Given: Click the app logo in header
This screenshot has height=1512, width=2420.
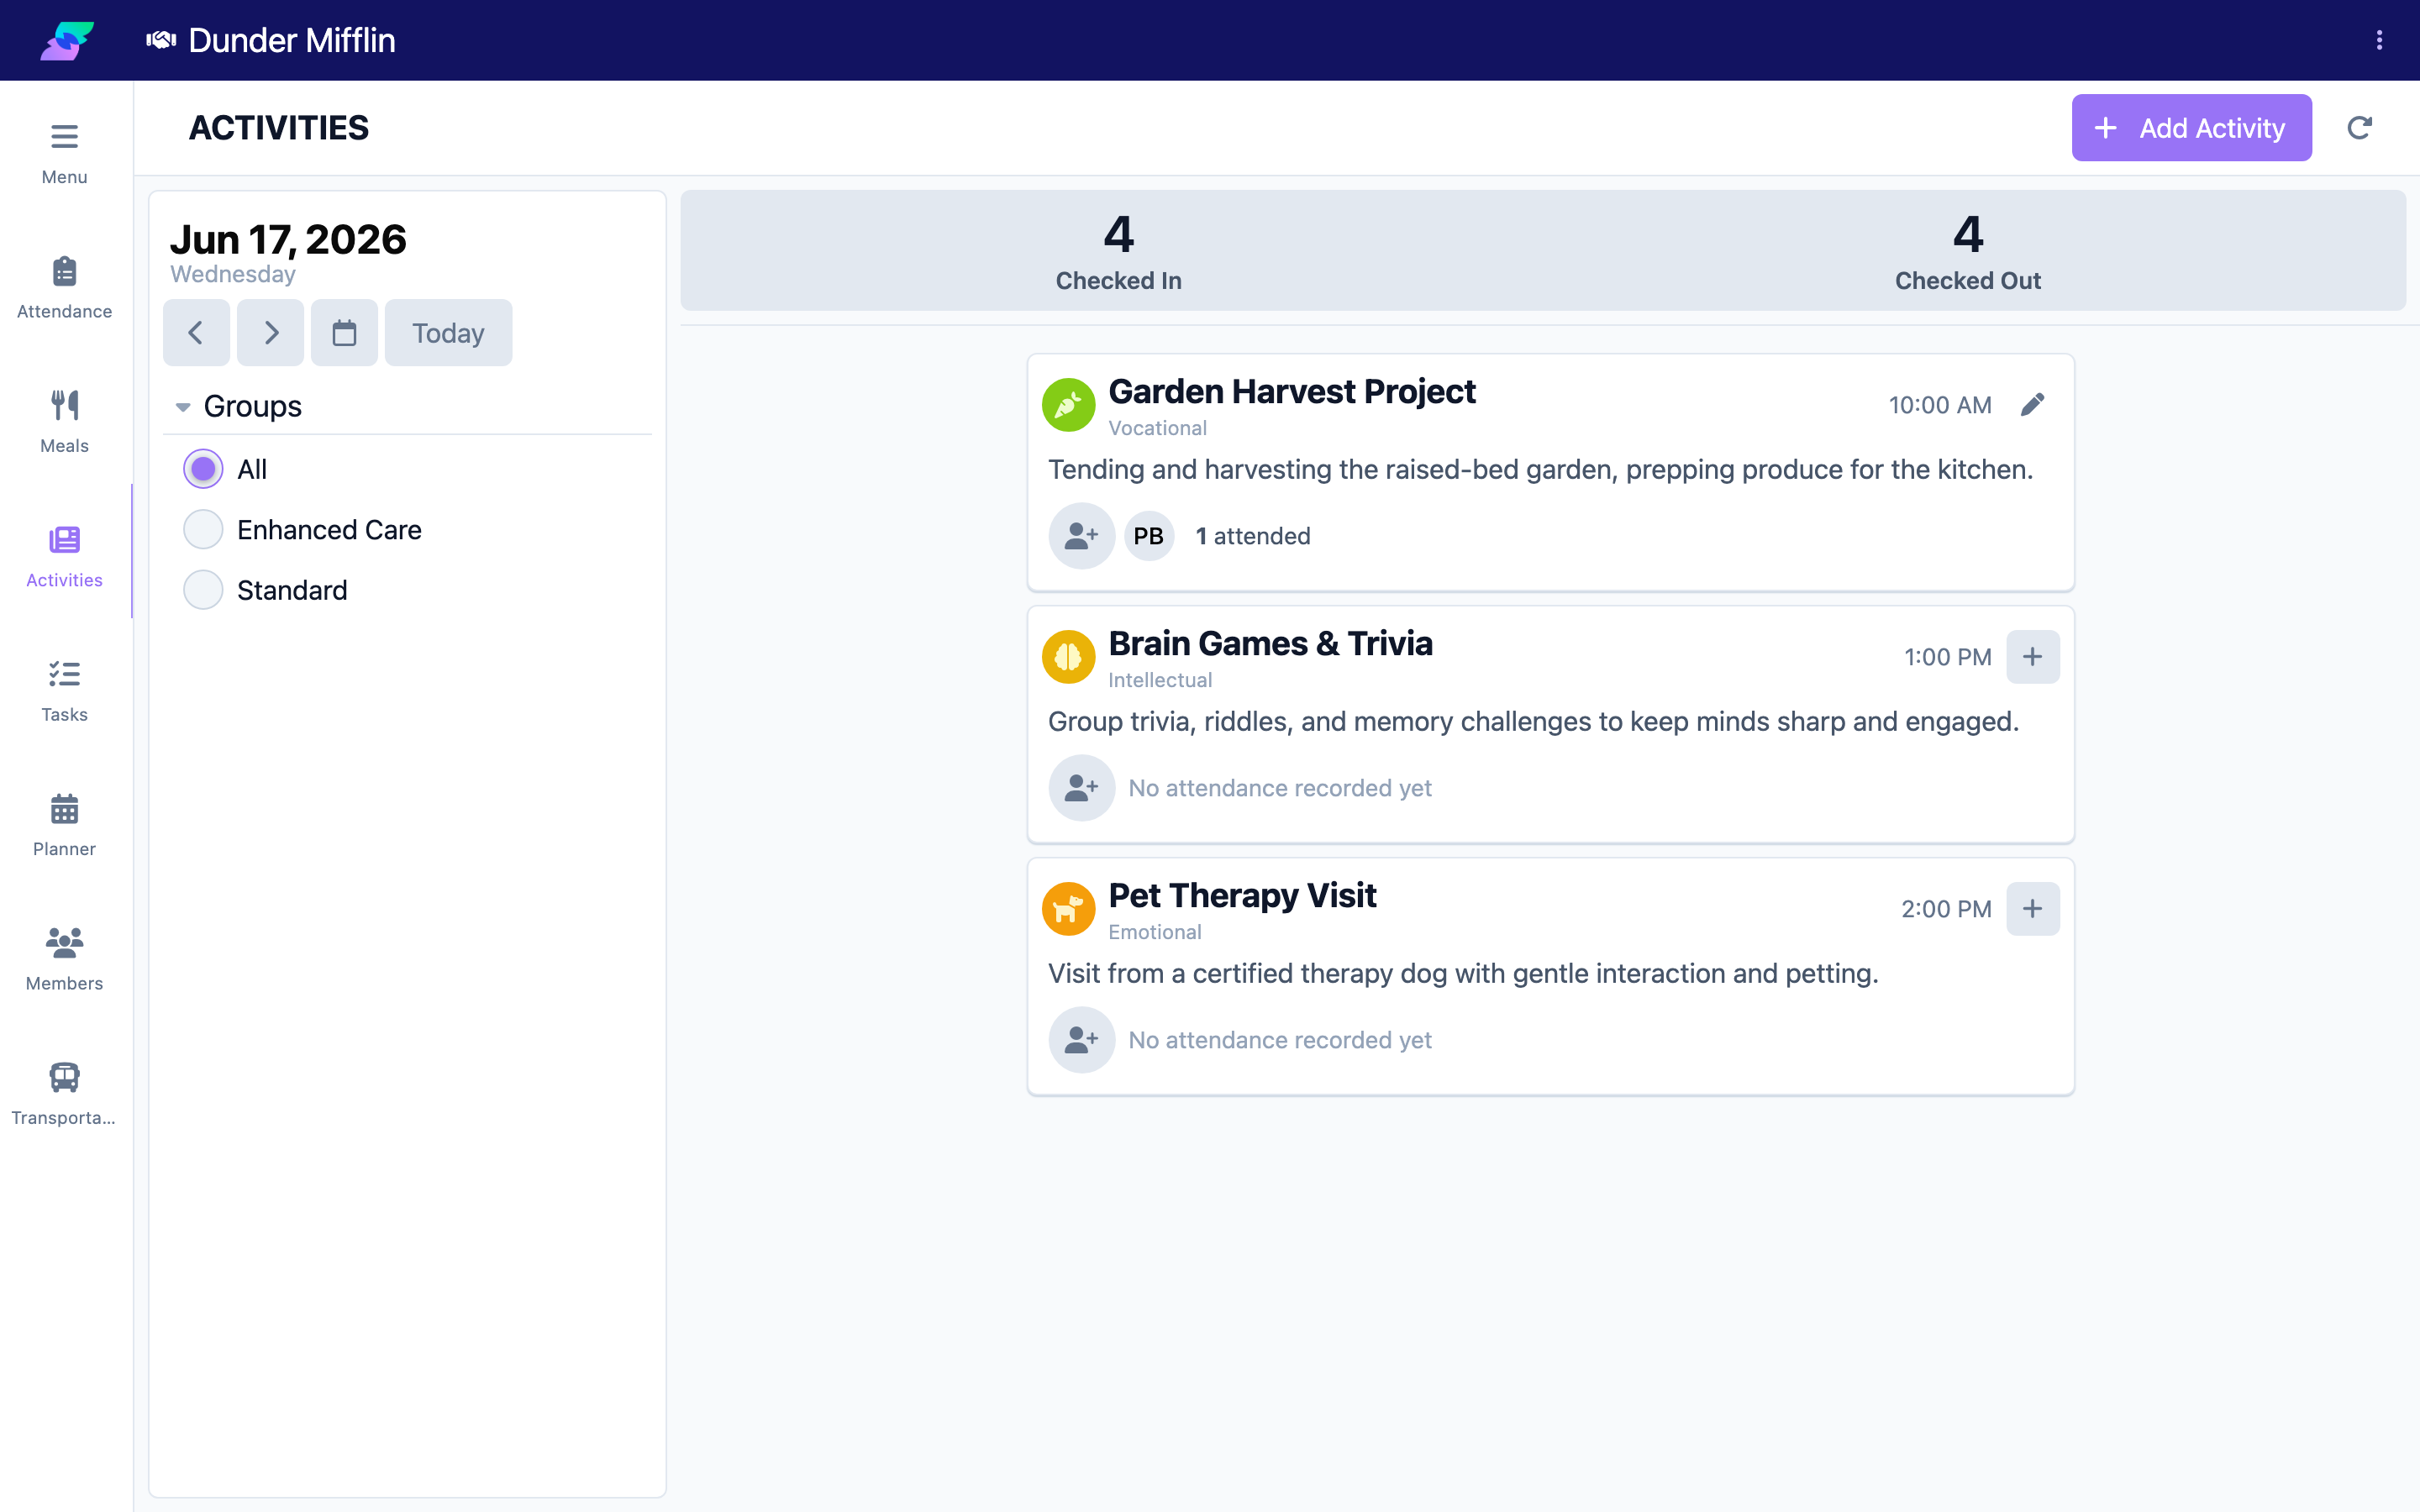Looking at the screenshot, I should (67, 40).
